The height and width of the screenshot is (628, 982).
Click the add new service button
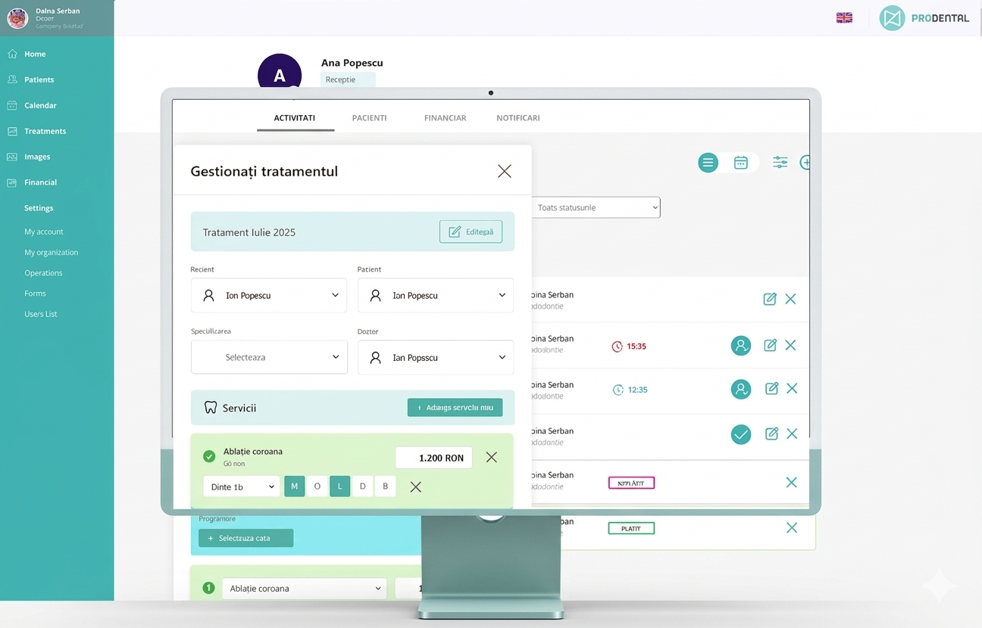click(455, 408)
